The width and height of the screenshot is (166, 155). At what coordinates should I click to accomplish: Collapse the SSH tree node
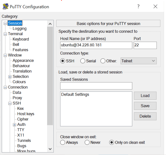pos(10,103)
